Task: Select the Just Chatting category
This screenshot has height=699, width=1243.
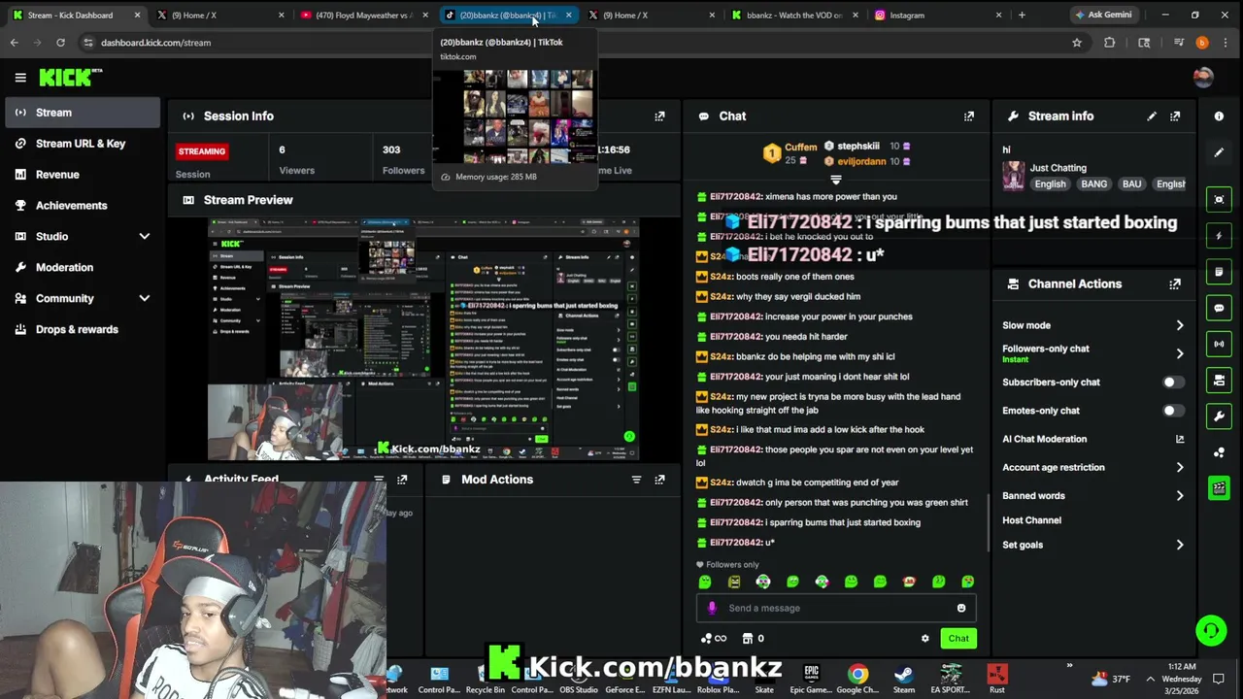Action: [x=1058, y=168]
